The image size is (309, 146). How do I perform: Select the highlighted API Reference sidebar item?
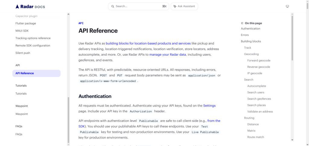coord(37,73)
